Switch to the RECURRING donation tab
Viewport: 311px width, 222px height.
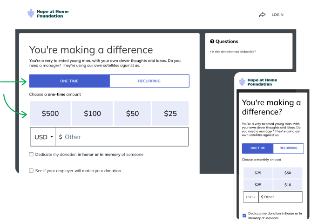(x=149, y=81)
